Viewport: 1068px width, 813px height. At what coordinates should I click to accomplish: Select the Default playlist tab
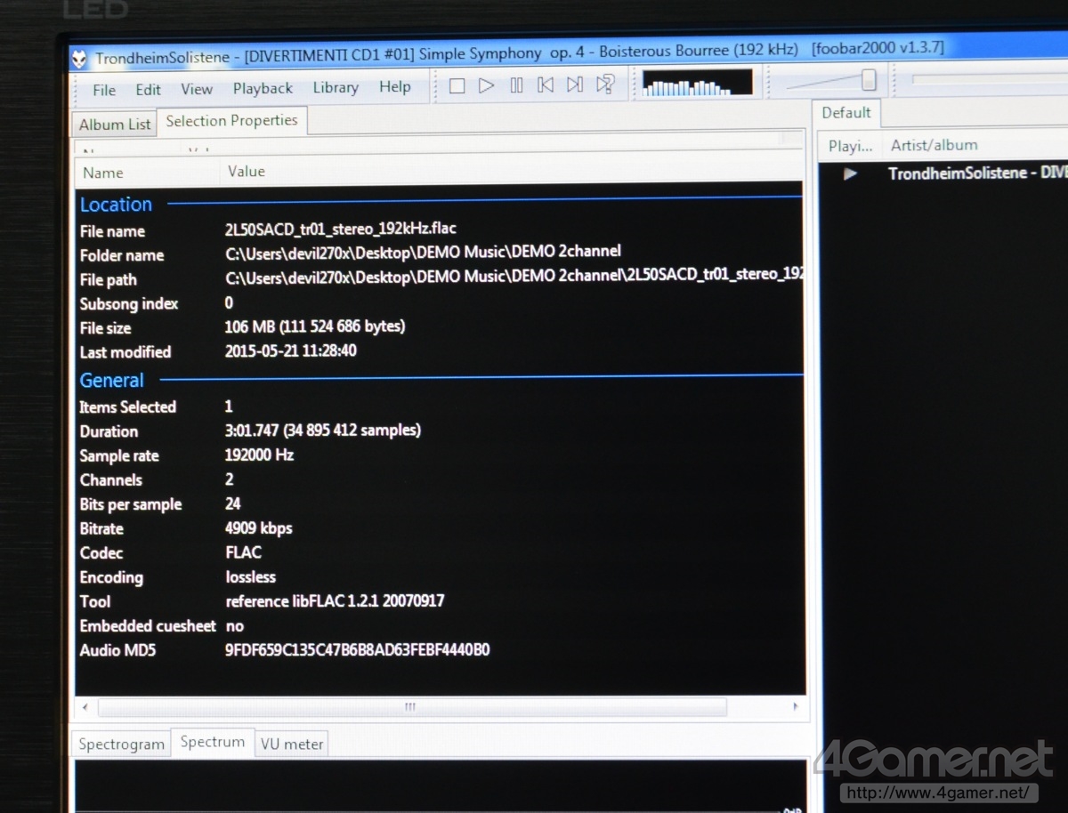[845, 113]
